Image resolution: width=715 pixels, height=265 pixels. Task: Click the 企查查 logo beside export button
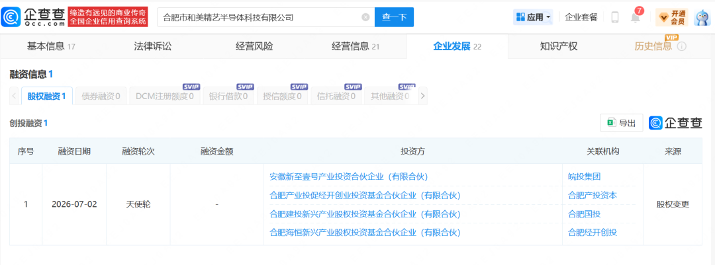tap(676, 122)
